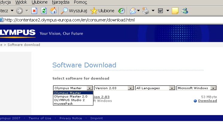223x127 pixels.
Task: Click the Mail envelope icon
Action: 133,11
